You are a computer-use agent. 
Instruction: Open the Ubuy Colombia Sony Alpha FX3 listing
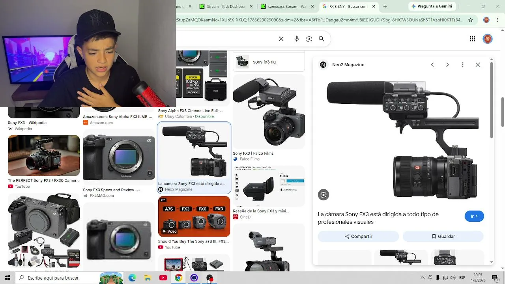point(191,111)
